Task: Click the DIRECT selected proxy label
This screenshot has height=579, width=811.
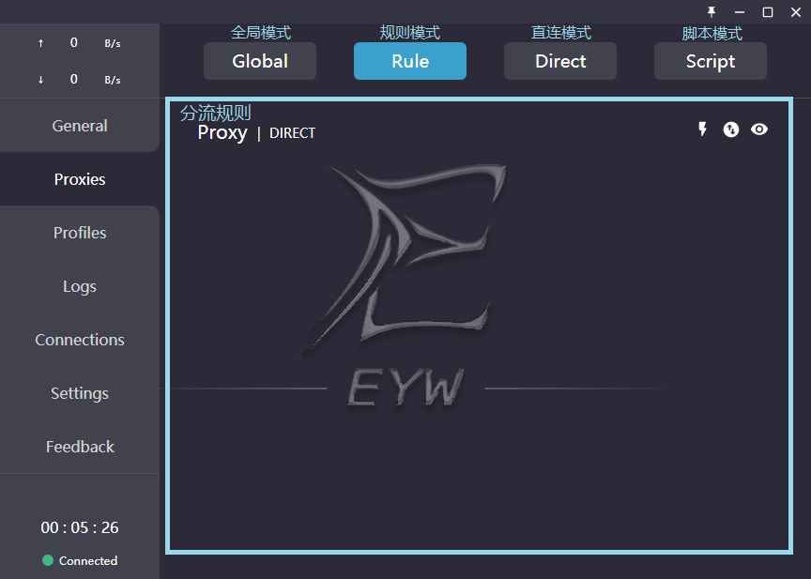Action: coord(292,133)
